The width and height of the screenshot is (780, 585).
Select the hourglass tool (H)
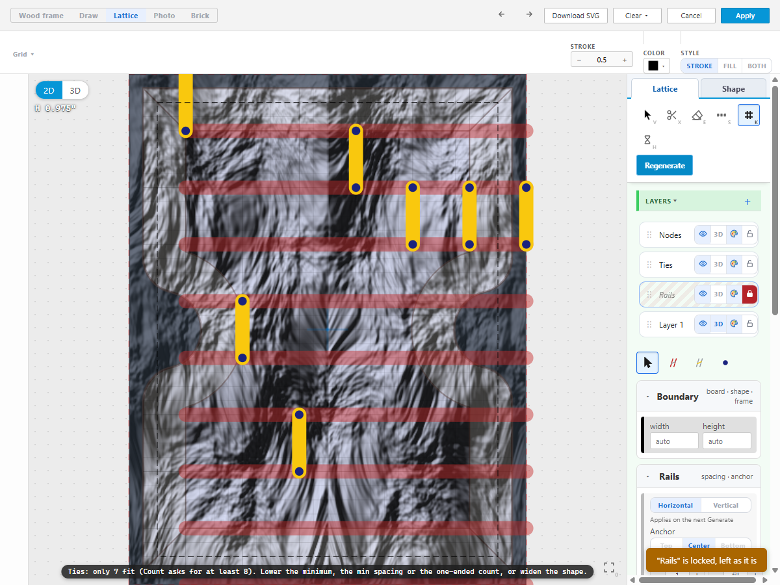tap(647, 140)
